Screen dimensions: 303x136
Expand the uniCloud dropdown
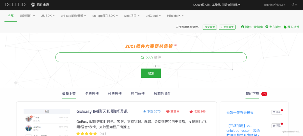coord(153,16)
